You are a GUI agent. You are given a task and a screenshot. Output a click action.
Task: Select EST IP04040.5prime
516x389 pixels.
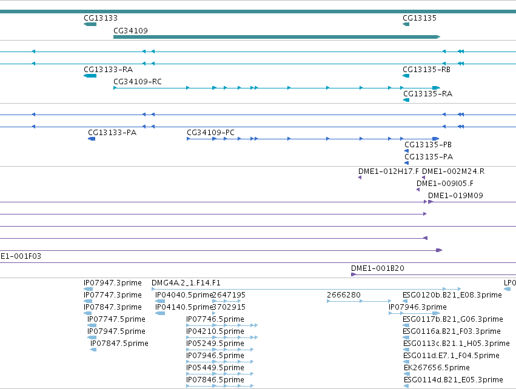pyautogui.click(x=184, y=295)
